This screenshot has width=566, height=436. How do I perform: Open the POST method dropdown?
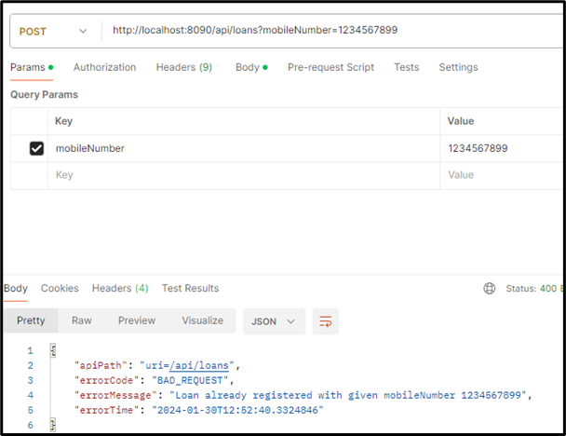[x=54, y=30]
